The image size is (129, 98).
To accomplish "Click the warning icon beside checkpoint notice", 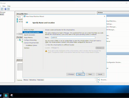I will click(x=46, y=51).
